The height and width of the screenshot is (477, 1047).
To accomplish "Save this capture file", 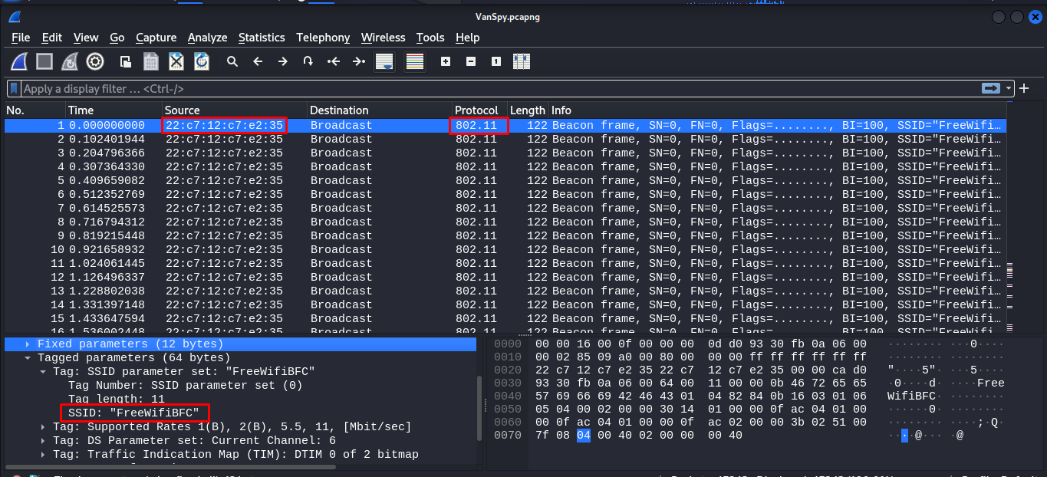I will coord(151,61).
